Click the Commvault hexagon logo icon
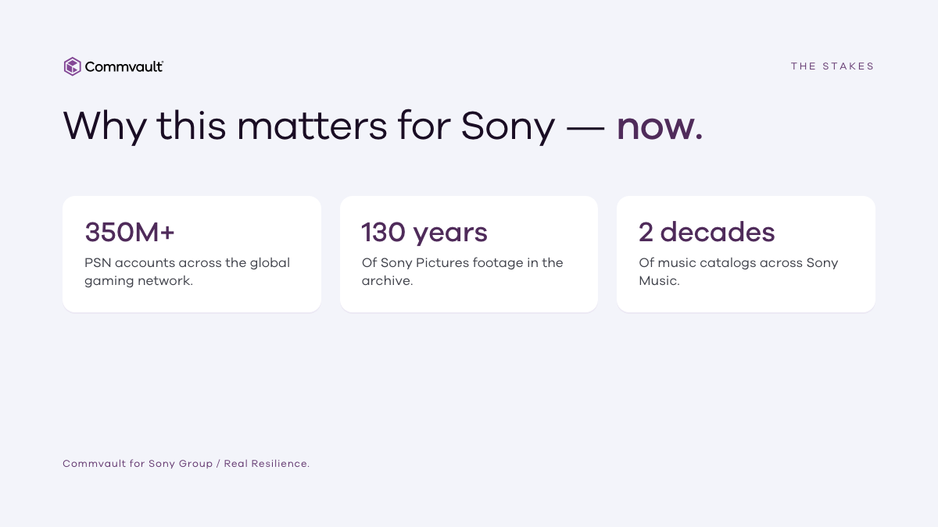This screenshot has width=938, height=527. coord(73,66)
